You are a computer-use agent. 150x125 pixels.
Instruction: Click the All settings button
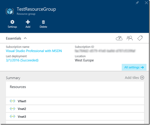click(134, 67)
